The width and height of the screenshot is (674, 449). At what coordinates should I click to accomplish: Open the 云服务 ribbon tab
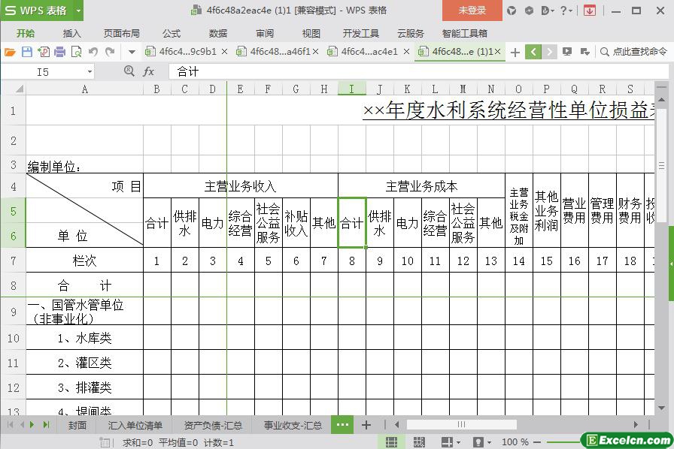[411, 33]
